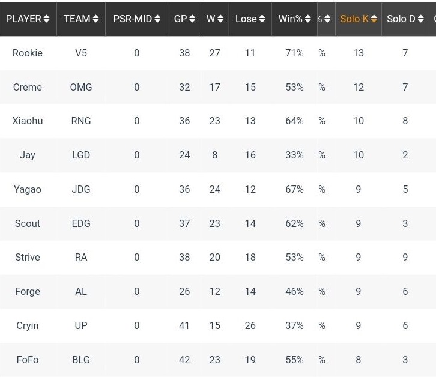
Task: Sort by GP using its arrows
Action: tap(192, 19)
